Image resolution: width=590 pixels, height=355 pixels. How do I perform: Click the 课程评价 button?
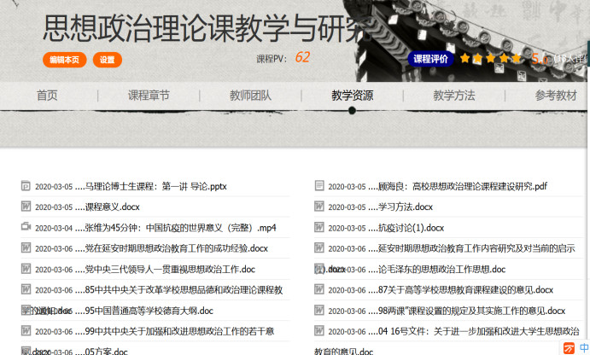tap(430, 59)
